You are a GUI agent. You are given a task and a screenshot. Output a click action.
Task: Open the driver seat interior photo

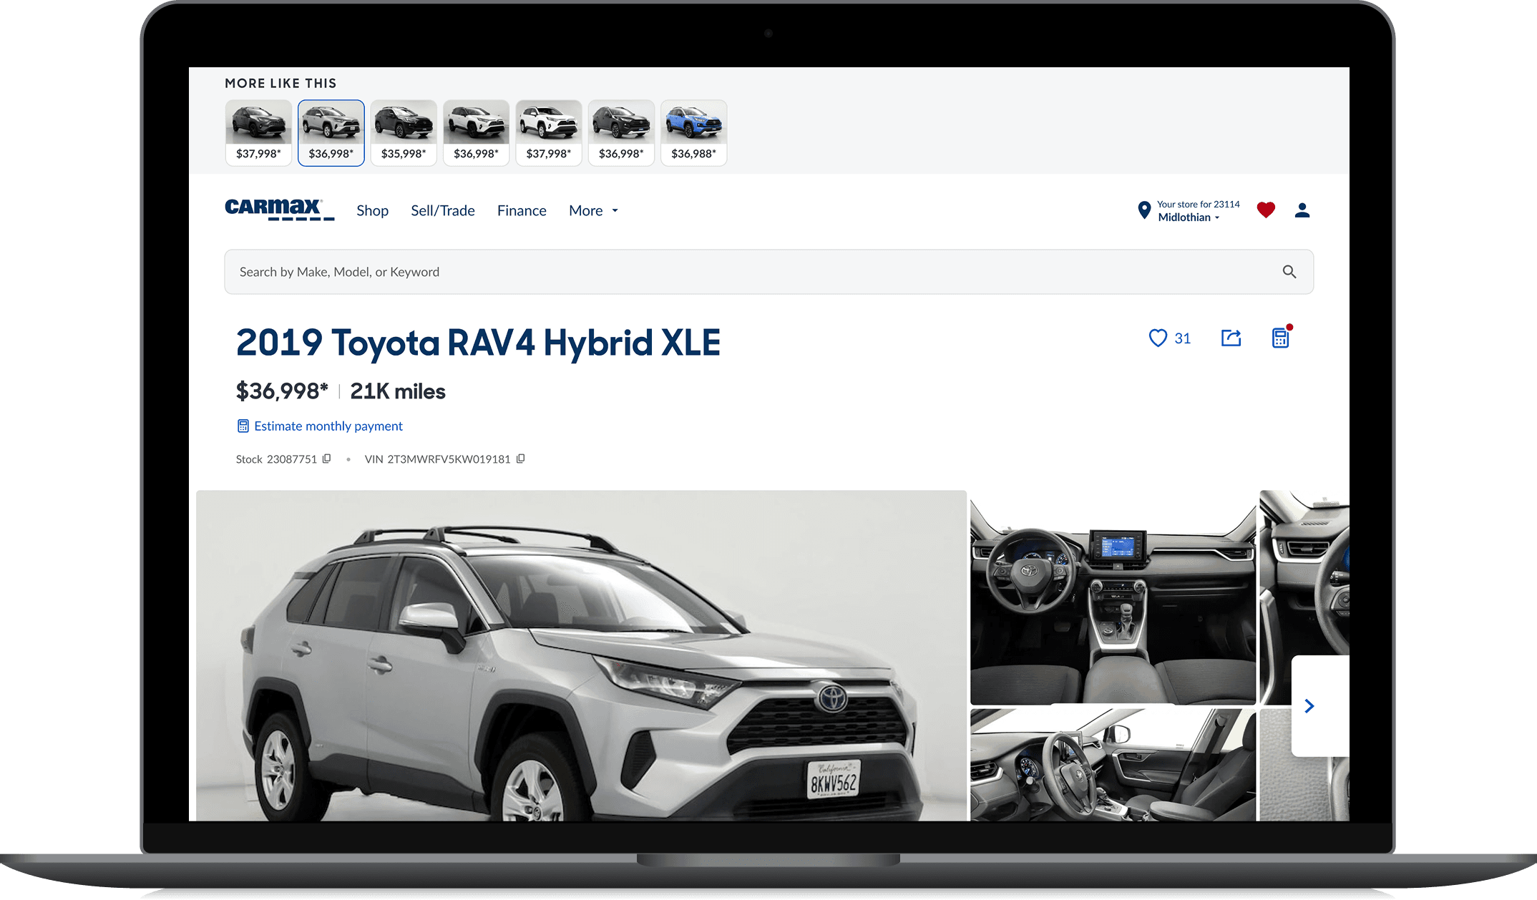pyautogui.click(x=1113, y=765)
